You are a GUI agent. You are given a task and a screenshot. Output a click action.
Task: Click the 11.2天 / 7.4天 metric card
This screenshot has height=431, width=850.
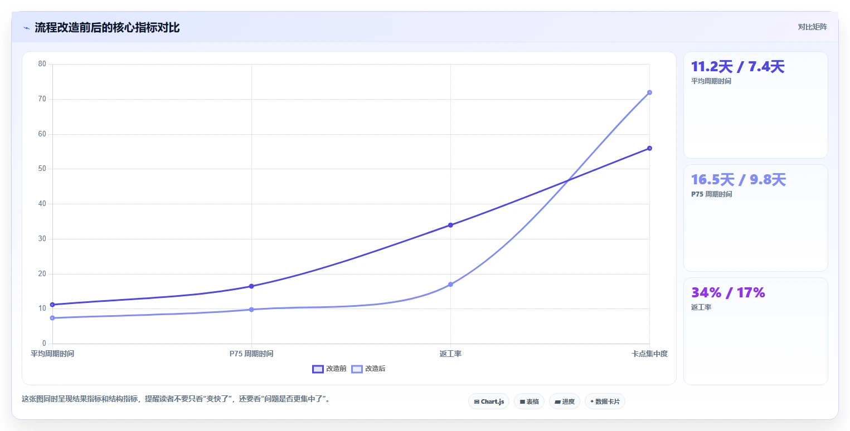pos(755,105)
